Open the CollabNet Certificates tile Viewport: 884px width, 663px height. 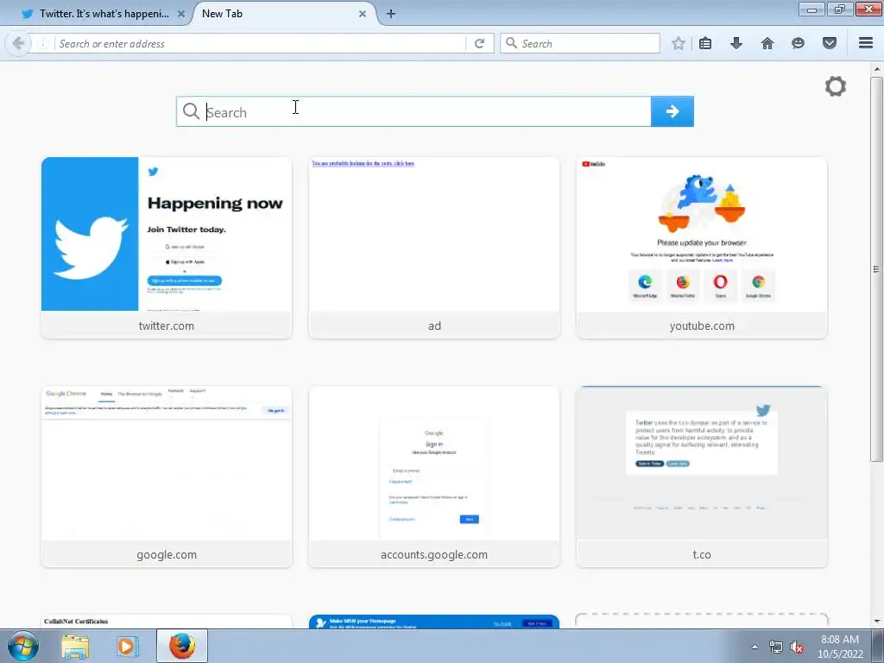(x=167, y=622)
